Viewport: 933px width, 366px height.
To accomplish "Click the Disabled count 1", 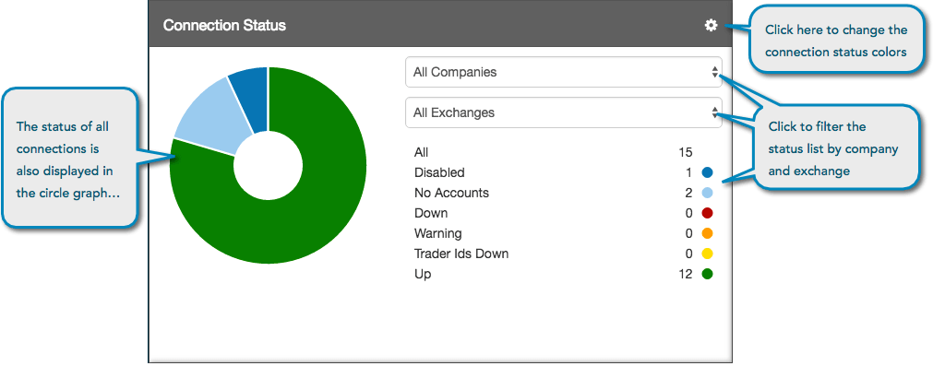I will [x=689, y=172].
